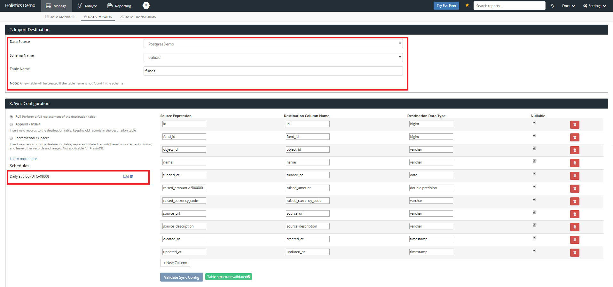The image size is (613, 287).
Task: Click the plus icon in top navigation
Action: coord(146,5)
